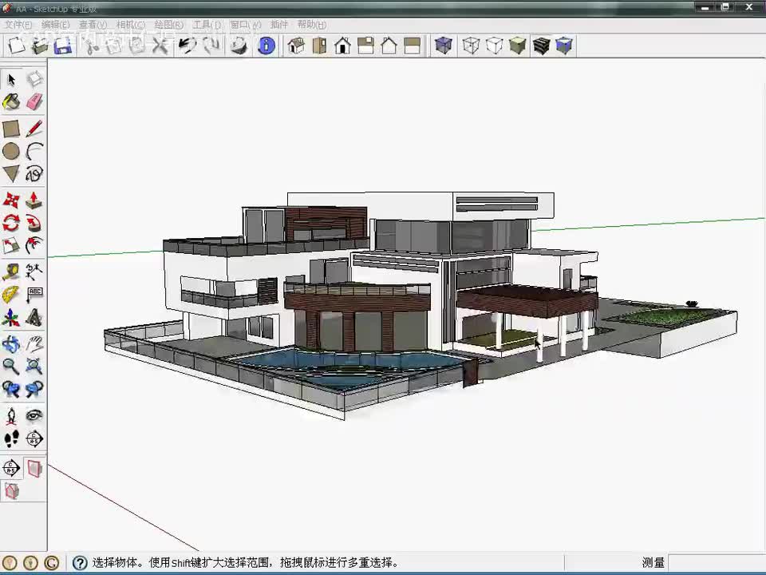Activate the Arc tool
The width and height of the screenshot is (766, 575).
pos(34,151)
